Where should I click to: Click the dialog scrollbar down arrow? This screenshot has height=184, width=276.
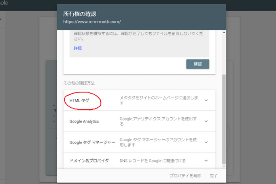coord(224,166)
